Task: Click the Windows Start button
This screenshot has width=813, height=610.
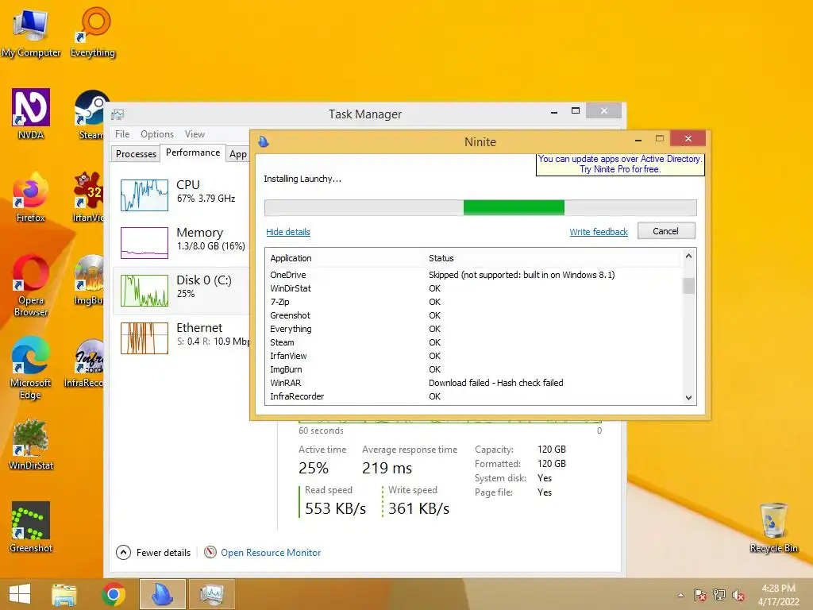Action: [x=20, y=594]
